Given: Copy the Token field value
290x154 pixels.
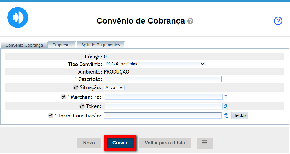Looking at the screenshot, I should click(x=226, y=106).
